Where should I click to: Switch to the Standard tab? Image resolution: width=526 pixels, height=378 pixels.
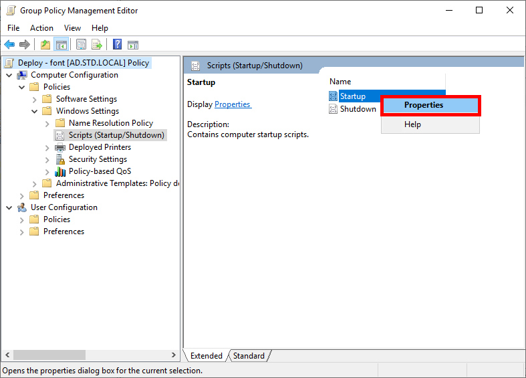click(x=249, y=356)
